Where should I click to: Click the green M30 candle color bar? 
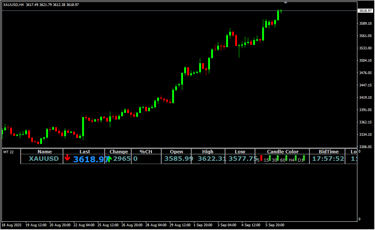pos(278,158)
